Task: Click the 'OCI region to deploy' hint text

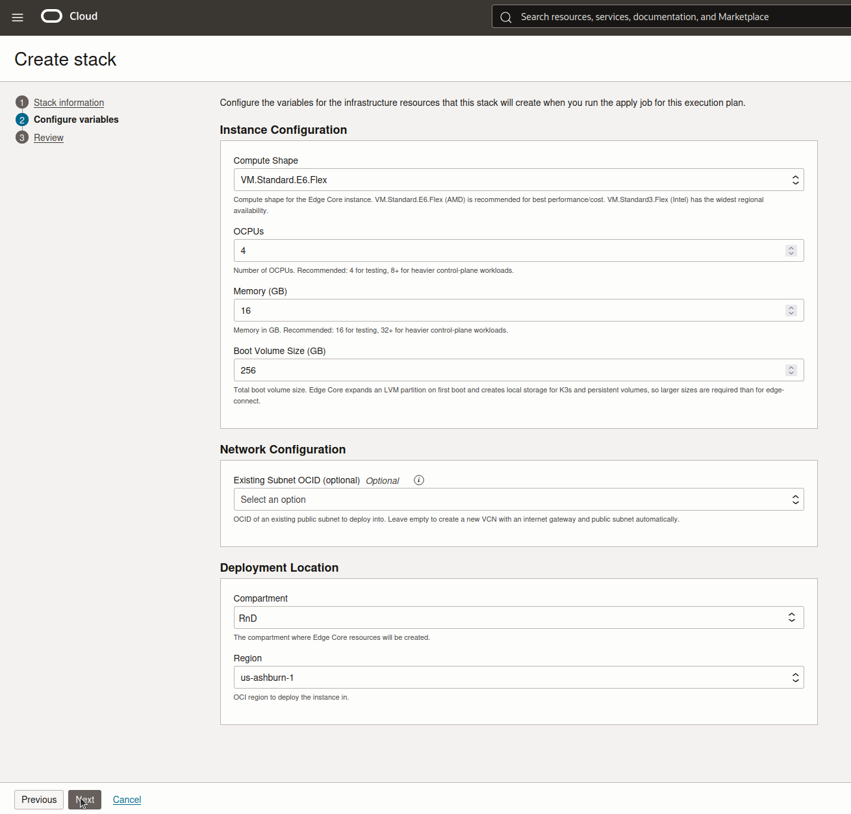Action: pyautogui.click(x=291, y=697)
